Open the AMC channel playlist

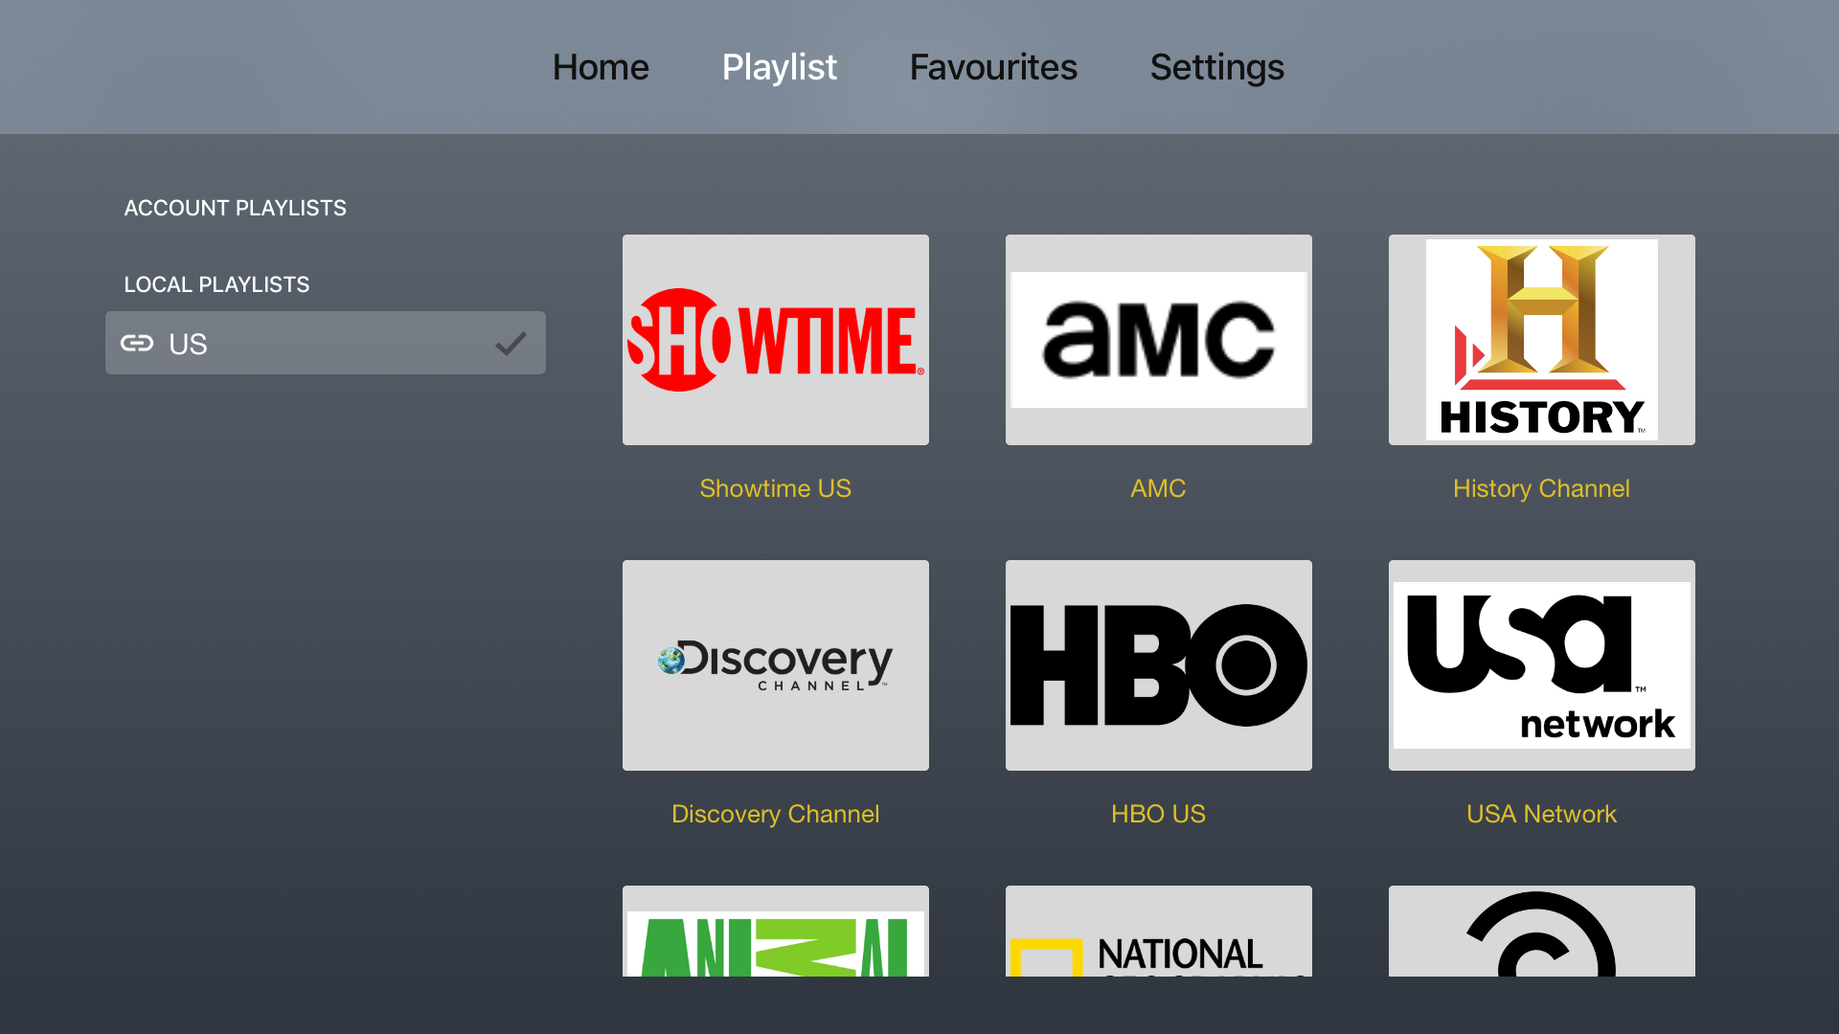[x=1158, y=340]
